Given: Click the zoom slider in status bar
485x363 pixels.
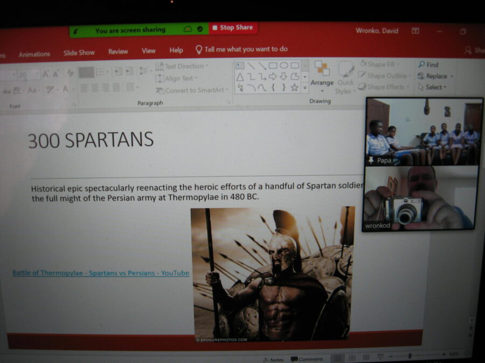Looking at the screenshot, I should tap(410, 356).
